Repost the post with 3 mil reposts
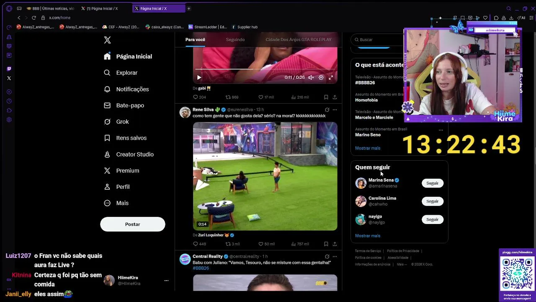This screenshot has height=302, width=536. 232,244
